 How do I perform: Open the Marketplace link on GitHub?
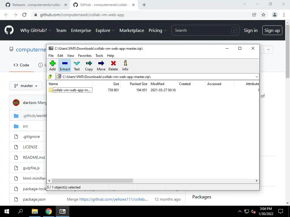click(132, 31)
